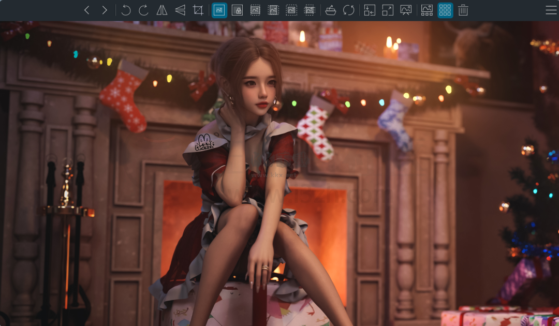Go to the next image
559x326 pixels.
pyautogui.click(x=105, y=10)
